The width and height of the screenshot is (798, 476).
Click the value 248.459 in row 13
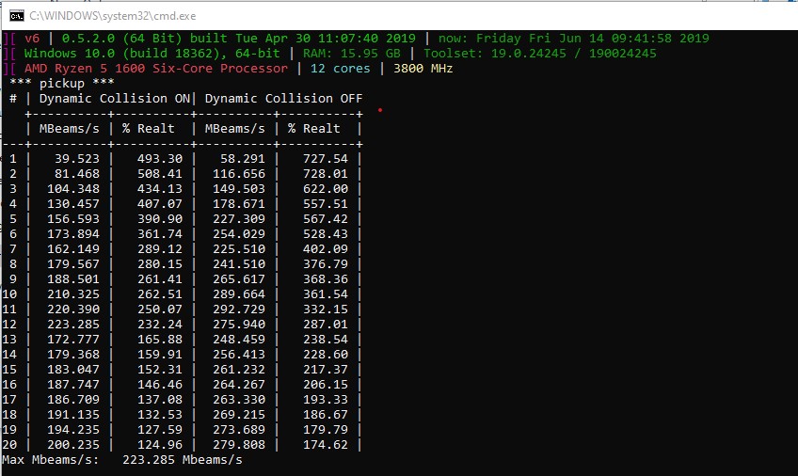tap(239, 340)
